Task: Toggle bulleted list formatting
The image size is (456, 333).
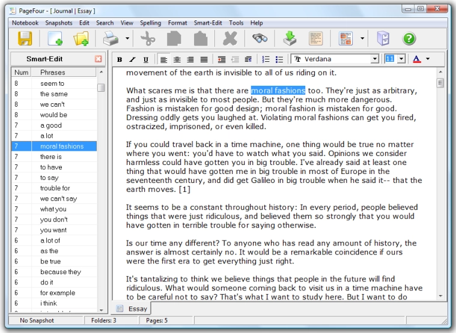Action: pyautogui.click(x=279, y=59)
